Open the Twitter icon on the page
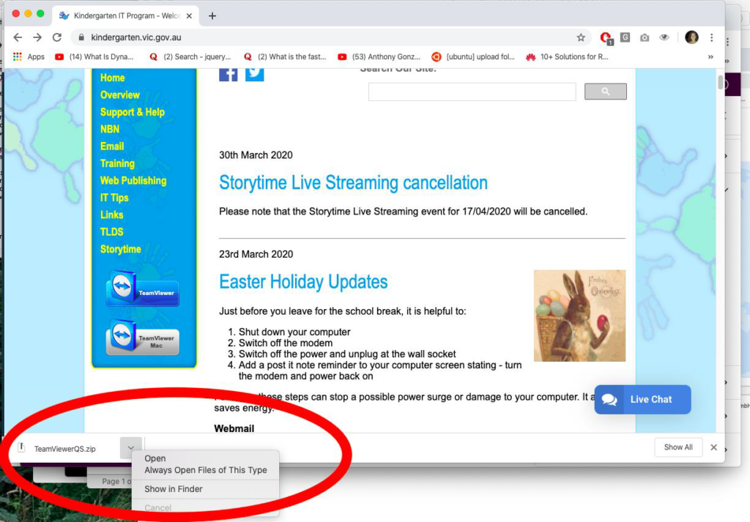Viewport: 750px width, 522px height. click(254, 75)
